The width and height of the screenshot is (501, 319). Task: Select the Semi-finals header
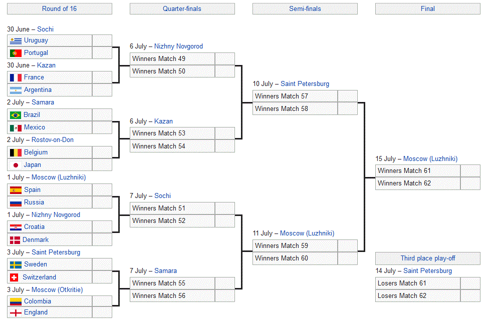(305, 9)
